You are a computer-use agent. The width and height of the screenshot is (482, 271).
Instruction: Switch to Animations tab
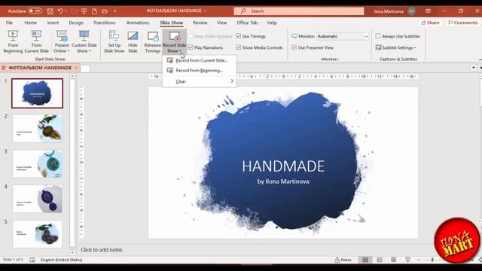click(x=138, y=23)
